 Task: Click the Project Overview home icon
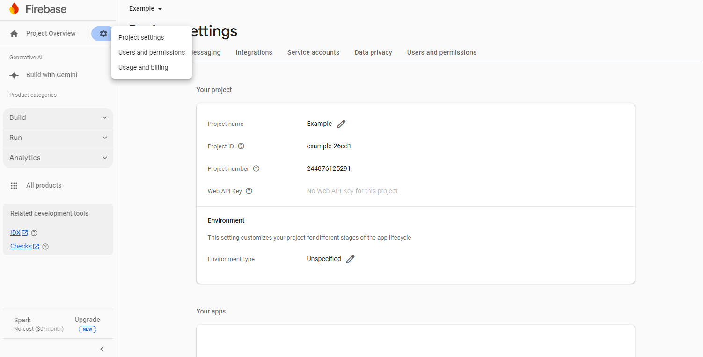tap(14, 34)
